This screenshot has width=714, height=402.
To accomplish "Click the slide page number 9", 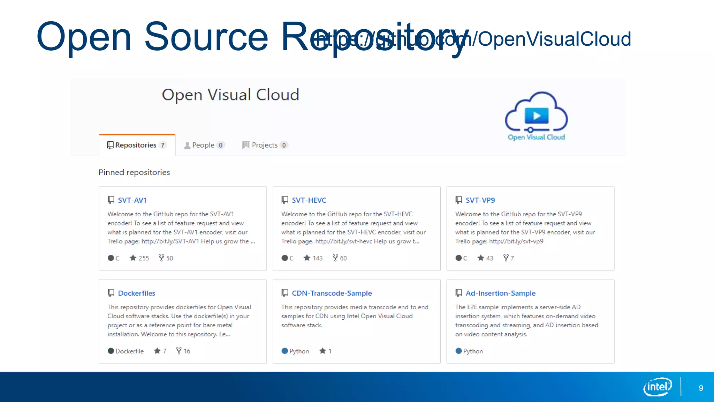I will pos(701,388).
